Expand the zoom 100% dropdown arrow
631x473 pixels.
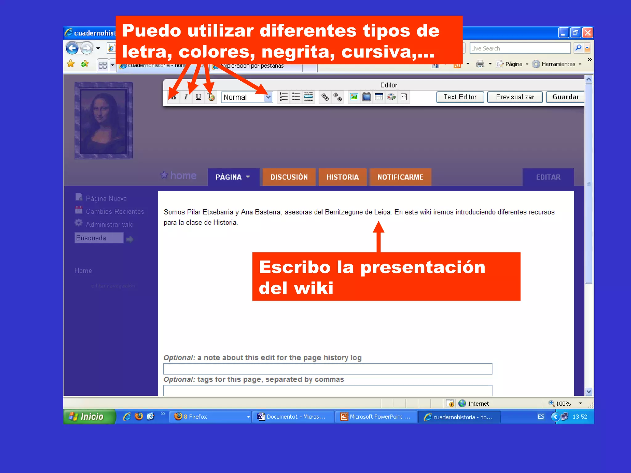[x=580, y=403]
